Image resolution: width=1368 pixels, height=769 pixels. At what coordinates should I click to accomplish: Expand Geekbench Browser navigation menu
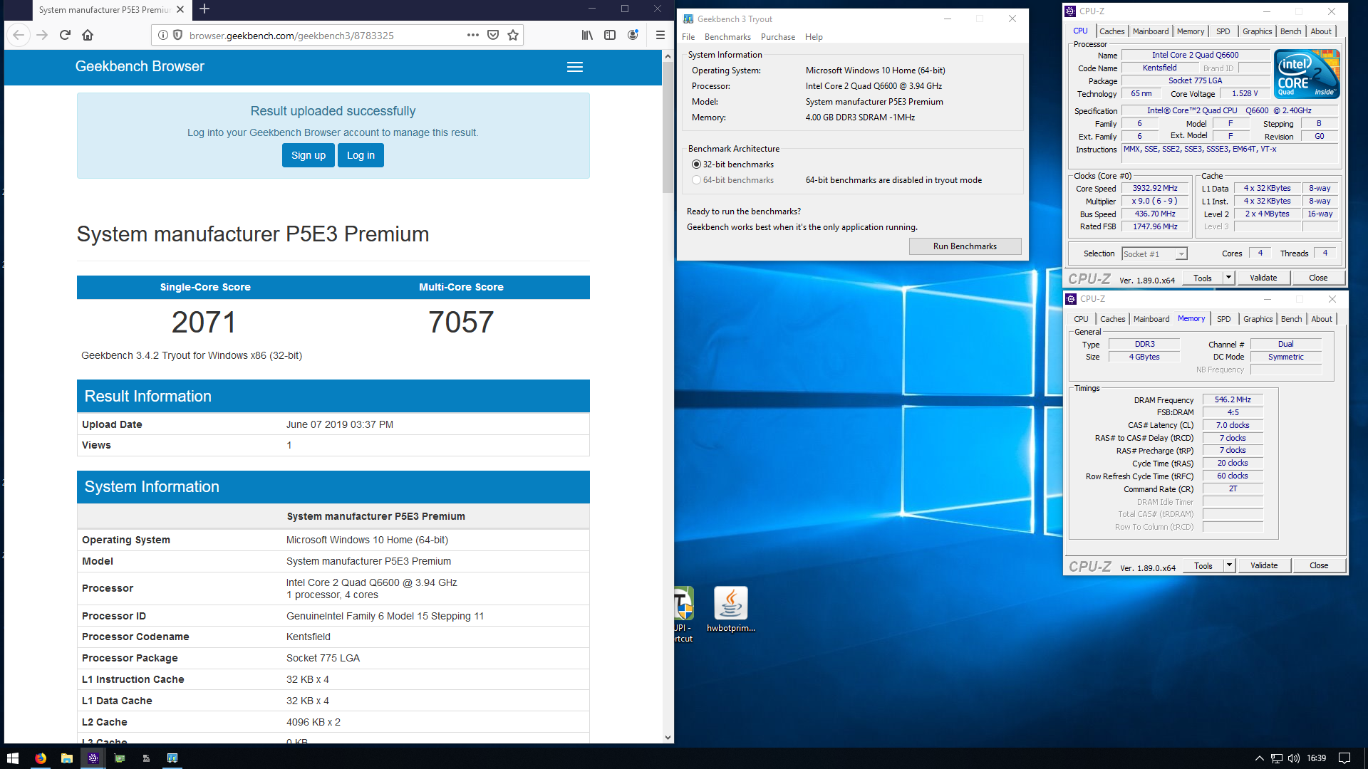(575, 67)
